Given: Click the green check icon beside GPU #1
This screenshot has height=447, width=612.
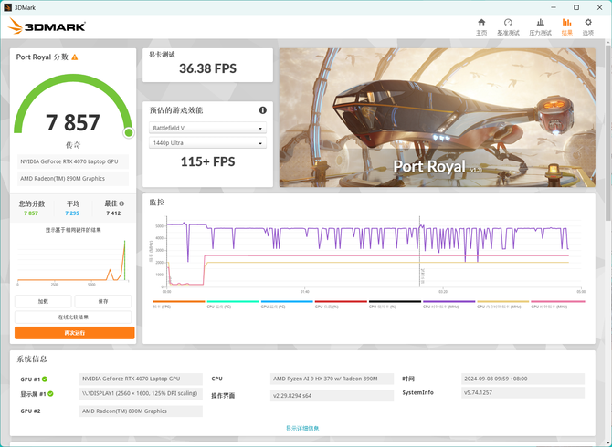Looking at the screenshot, I should click(x=45, y=379).
